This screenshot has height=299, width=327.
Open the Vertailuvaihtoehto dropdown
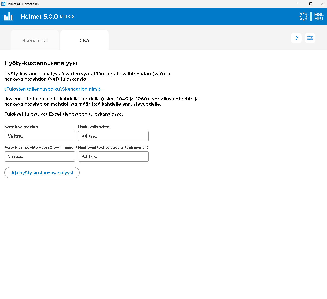[40, 136]
